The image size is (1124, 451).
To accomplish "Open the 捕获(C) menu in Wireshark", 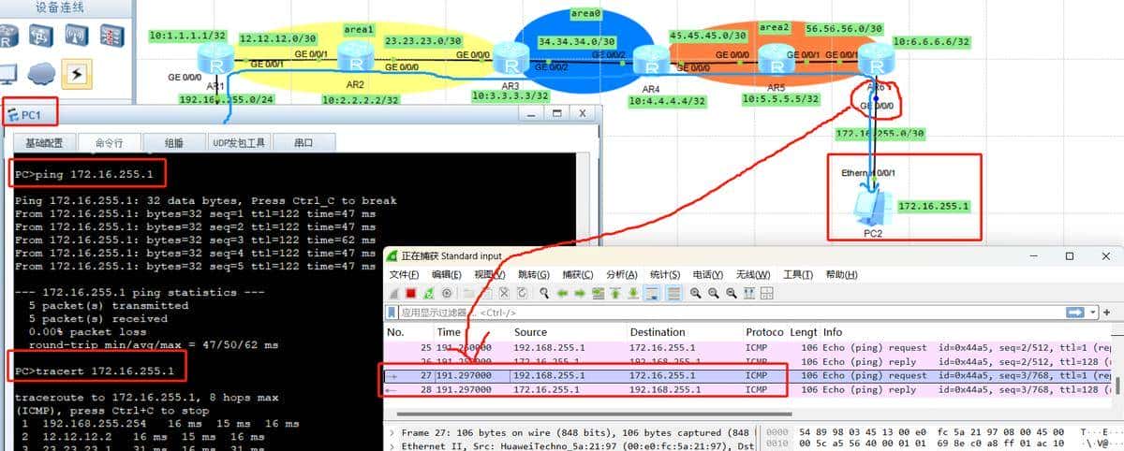I will click(x=577, y=274).
